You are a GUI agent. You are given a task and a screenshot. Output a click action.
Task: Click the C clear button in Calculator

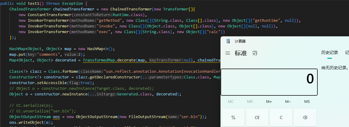tap(281, 117)
